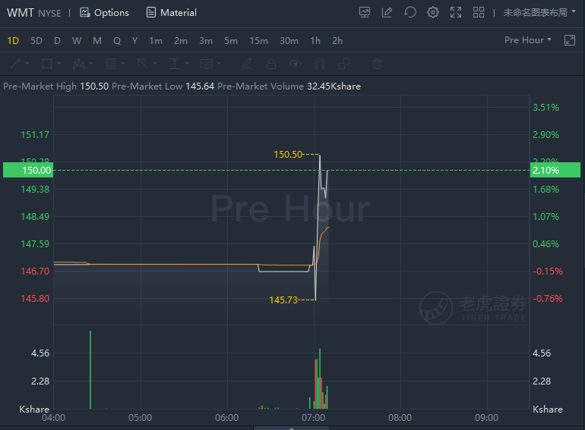The width and height of the screenshot is (585, 430).
Task: Enter fullscreen with the four-arrow icon
Action: [x=456, y=12]
